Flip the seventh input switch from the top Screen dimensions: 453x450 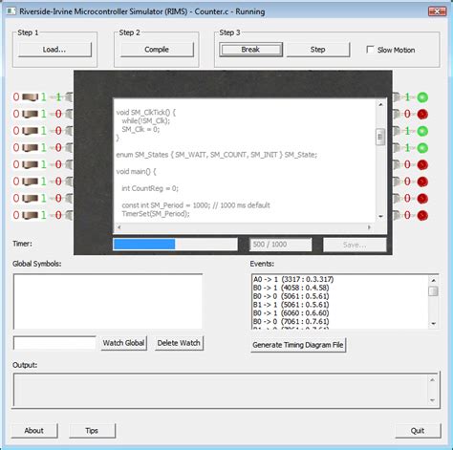tap(31, 198)
